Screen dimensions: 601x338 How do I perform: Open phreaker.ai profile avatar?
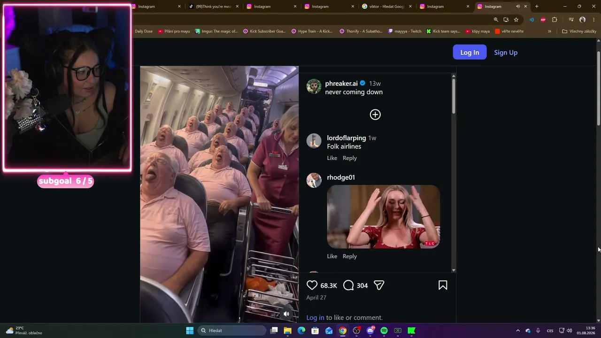pyautogui.click(x=314, y=86)
